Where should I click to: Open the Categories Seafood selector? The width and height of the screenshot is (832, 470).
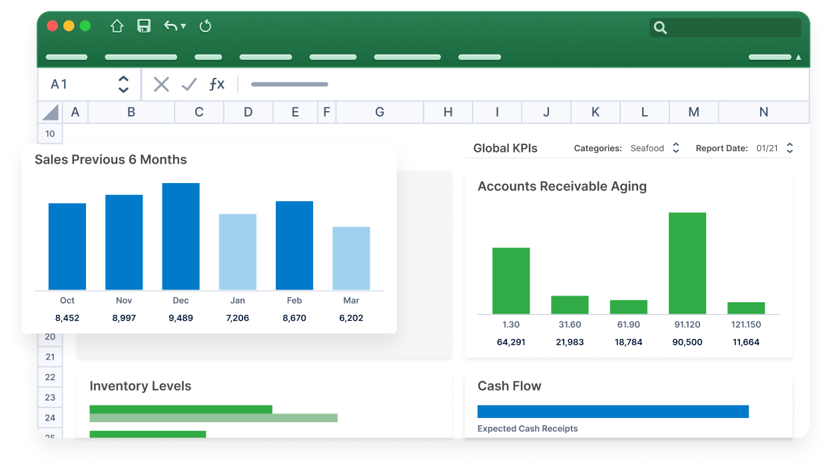[675, 148]
